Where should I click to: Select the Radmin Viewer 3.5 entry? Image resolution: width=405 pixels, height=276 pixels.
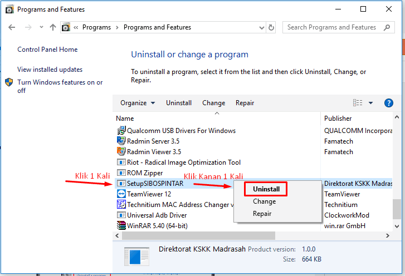pyautogui.click(x=154, y=152)
